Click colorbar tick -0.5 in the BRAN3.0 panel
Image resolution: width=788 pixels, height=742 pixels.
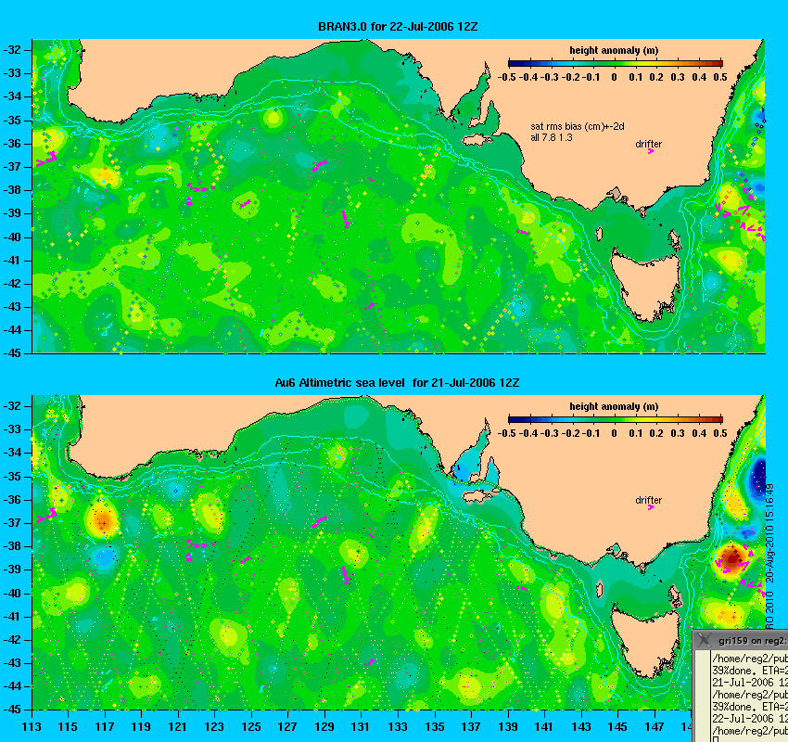pyautogui.click(x=506, y=77)
